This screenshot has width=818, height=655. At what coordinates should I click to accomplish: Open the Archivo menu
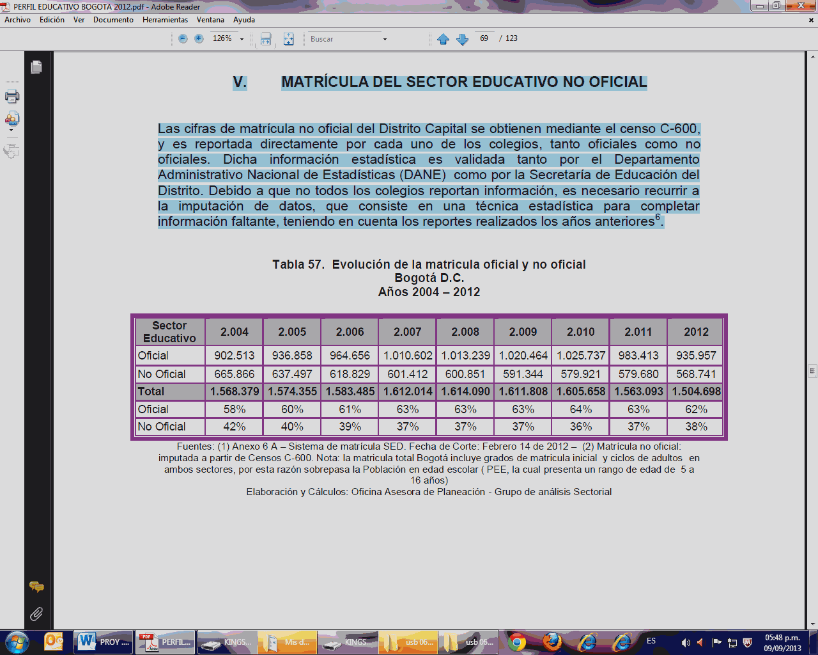tap(17, 20)
